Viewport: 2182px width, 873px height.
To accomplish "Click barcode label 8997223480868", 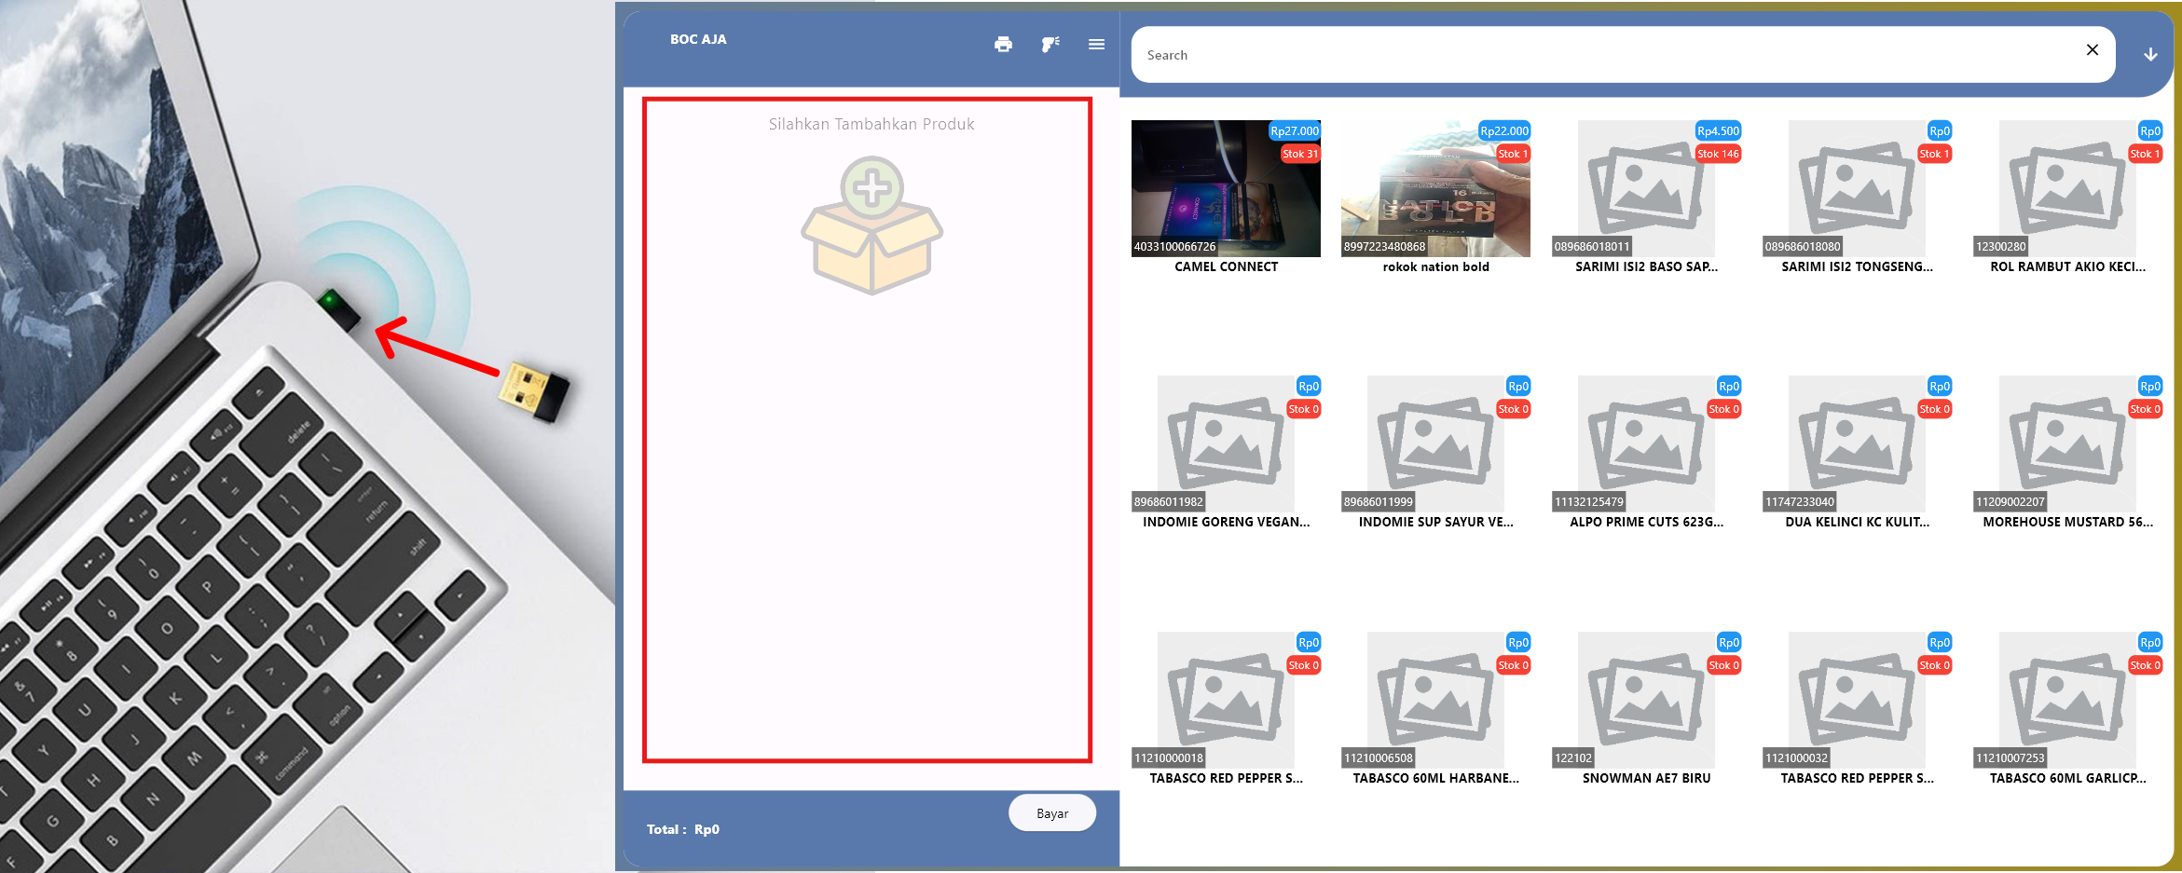I will tap(1384, 247).
